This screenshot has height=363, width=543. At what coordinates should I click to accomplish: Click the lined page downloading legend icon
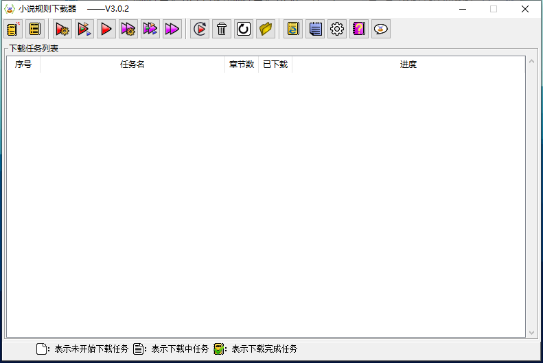(138, 349)
